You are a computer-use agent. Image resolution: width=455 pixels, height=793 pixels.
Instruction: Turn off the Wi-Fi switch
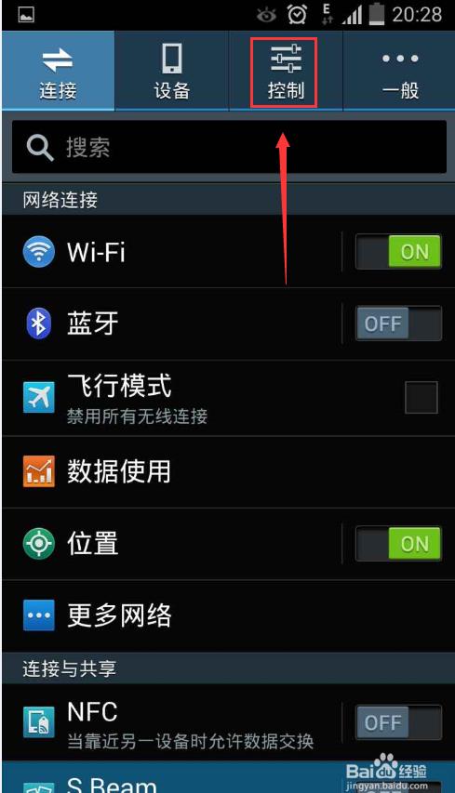point(398,251)
